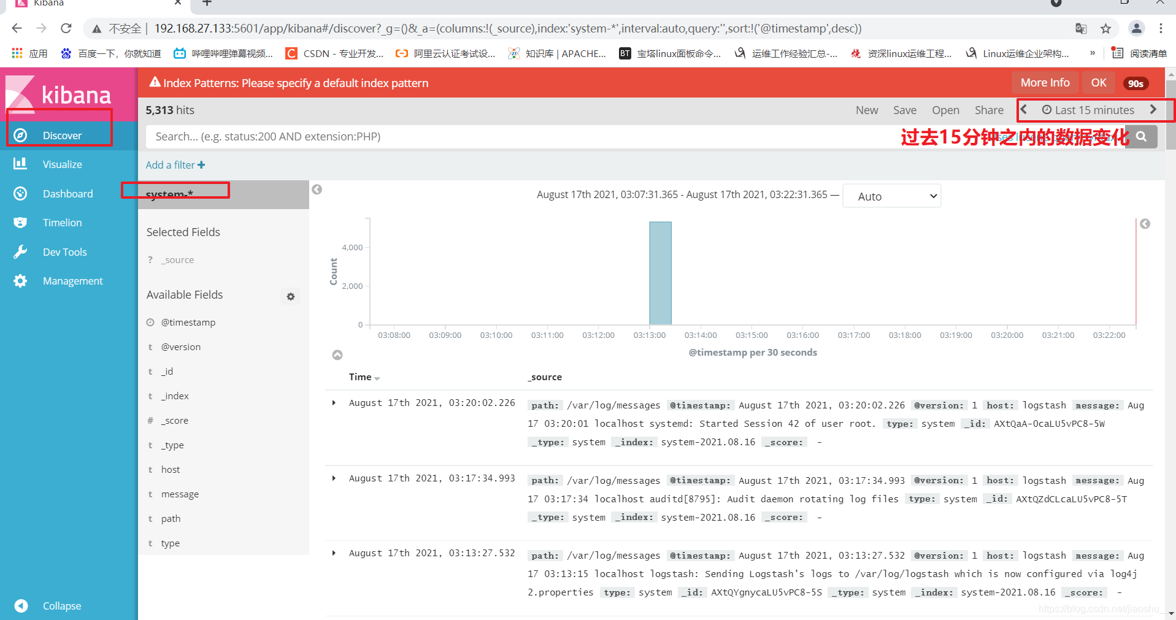Select the _score field

(x=174, y=421)
